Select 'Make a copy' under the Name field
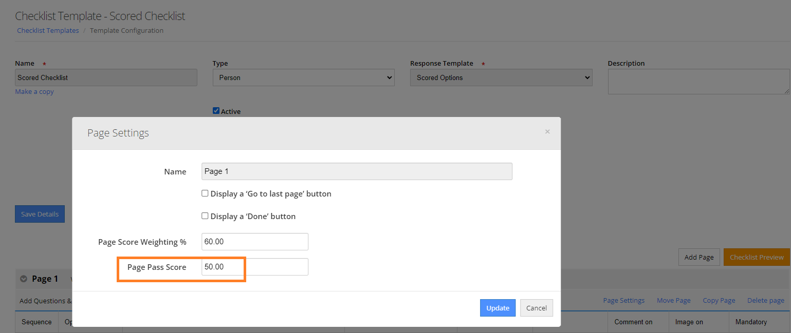791x333 pixels. (34, 91)
